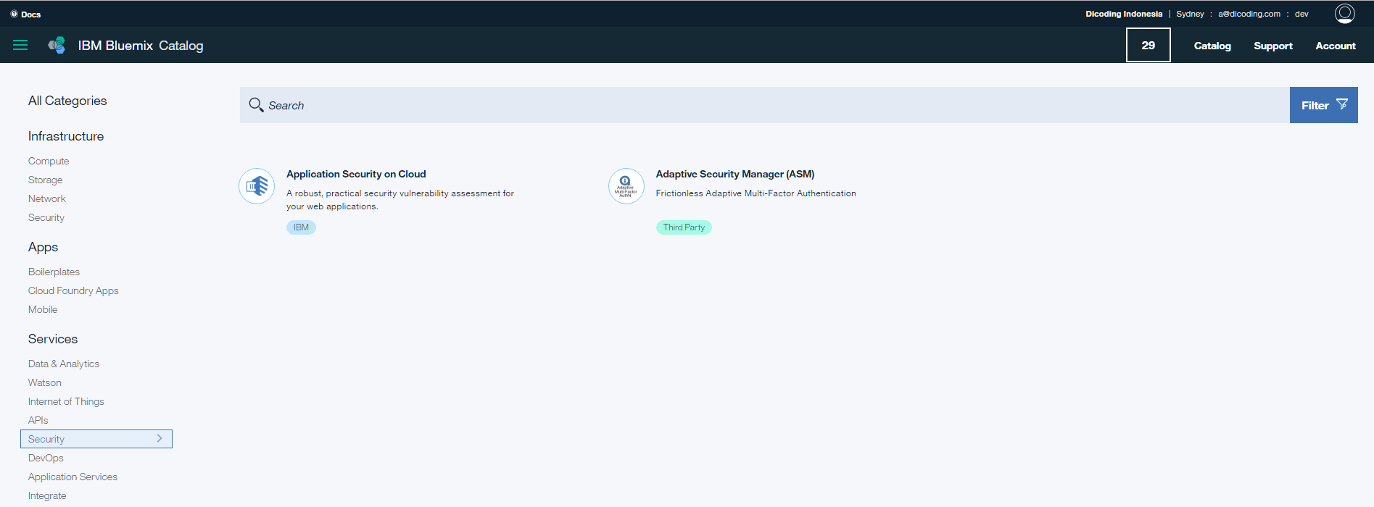Open the Docs link icon
This screenshot has width=1374, height=507.
(14, 14)
